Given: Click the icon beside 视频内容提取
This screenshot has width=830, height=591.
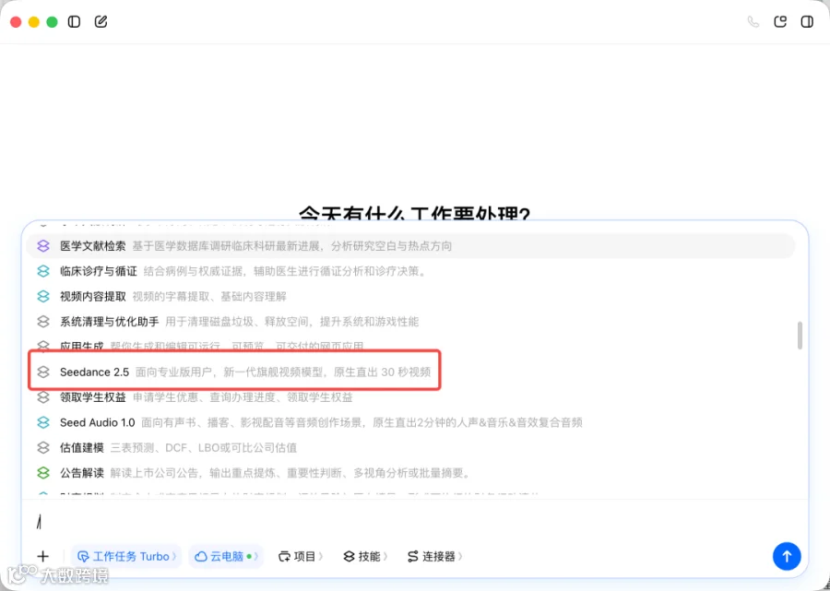Looking at the screenshot, I should (42, 296).
